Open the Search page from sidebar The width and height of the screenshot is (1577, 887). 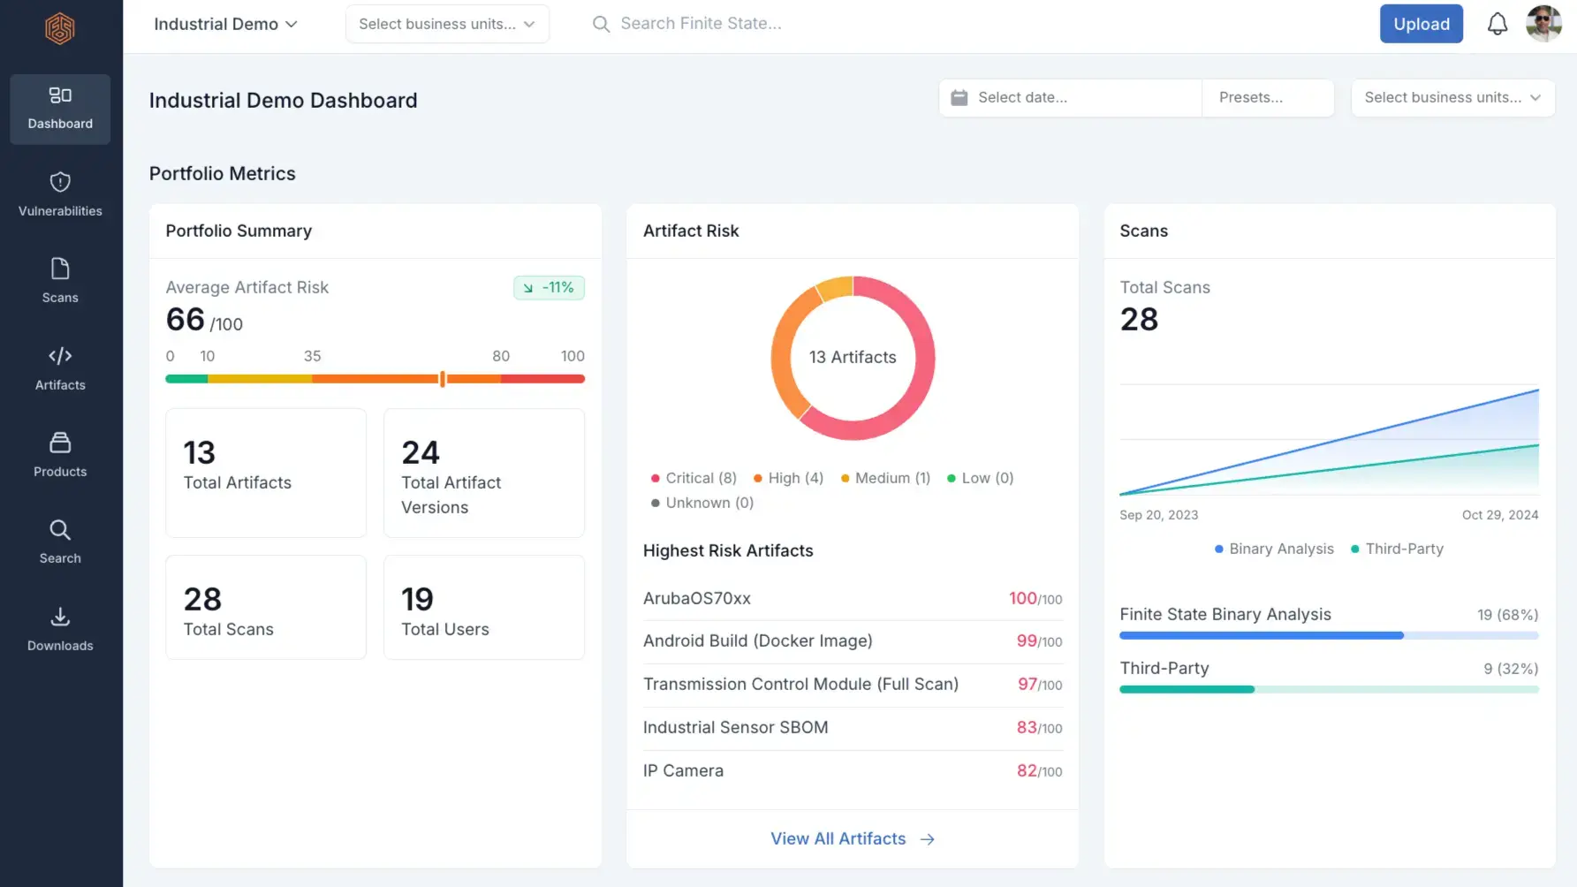(x=60, y=541)
